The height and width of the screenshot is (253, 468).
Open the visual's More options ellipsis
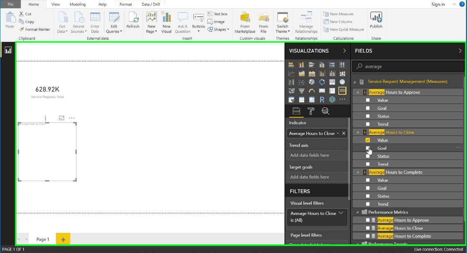point(71,118)
